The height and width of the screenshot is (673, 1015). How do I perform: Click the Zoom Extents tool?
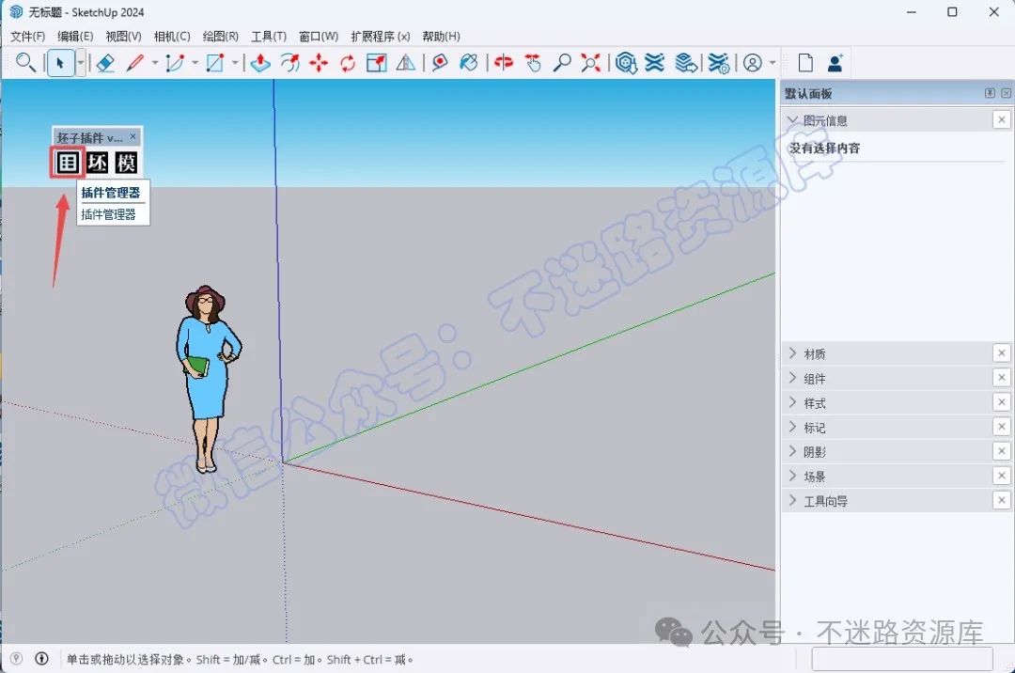coord(590,63)
